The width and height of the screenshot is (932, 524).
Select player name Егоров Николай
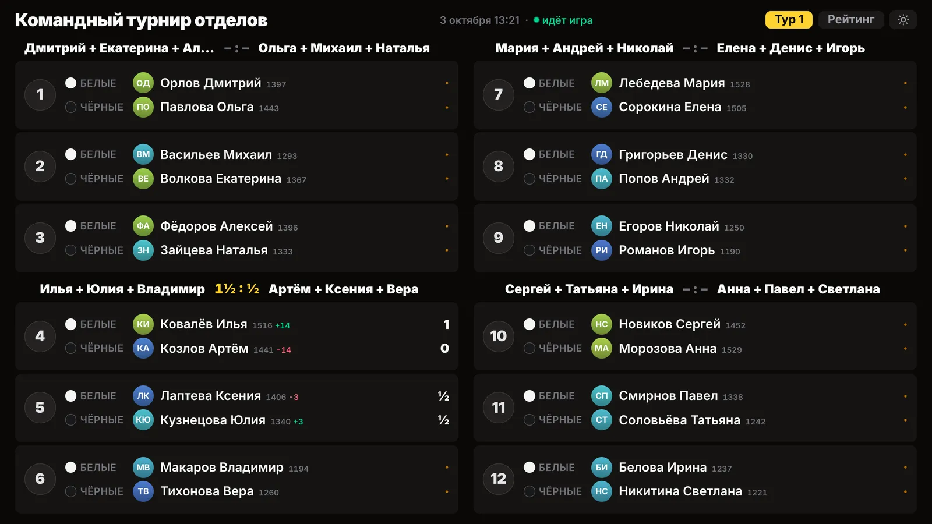(669, 226)
